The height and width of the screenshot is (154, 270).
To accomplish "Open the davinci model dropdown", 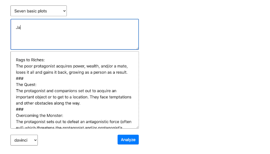I will click(24, 140).
